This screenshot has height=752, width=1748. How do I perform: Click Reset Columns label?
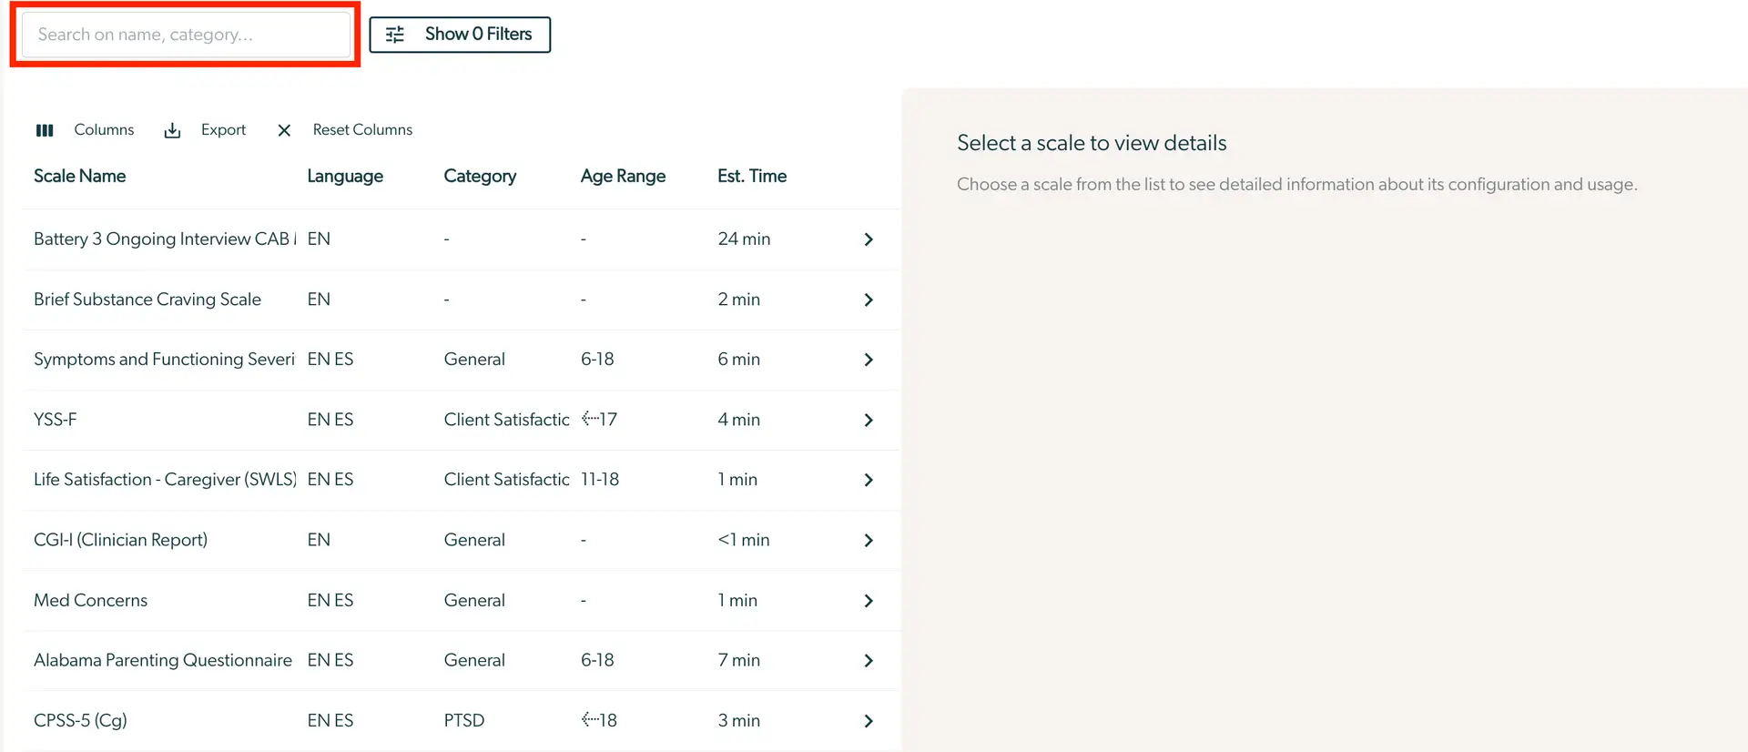point(362,130)
